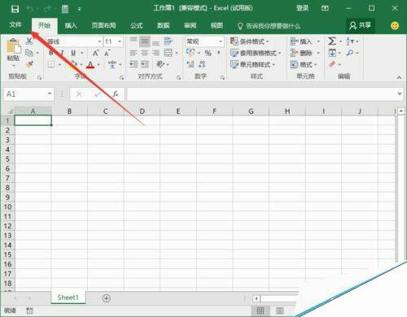Click the Format Painter brush icon
Screen dimensions: 407x317
pyautogui.click(x=29, y=65)
